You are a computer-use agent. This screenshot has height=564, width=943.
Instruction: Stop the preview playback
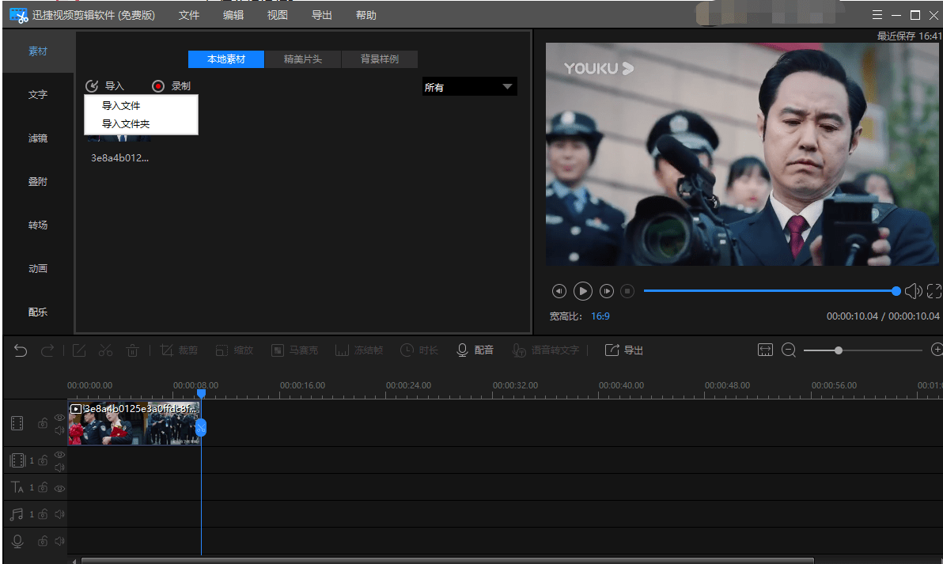[x=627, y=291]
